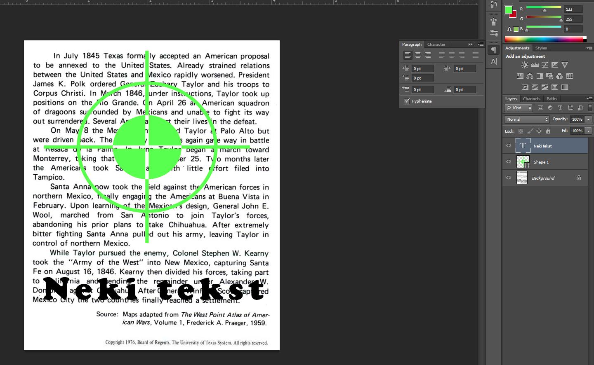This screenshot has height=365, width=594.
Task: Select the Adjustments tab
Action: click(x=517, y=48)
